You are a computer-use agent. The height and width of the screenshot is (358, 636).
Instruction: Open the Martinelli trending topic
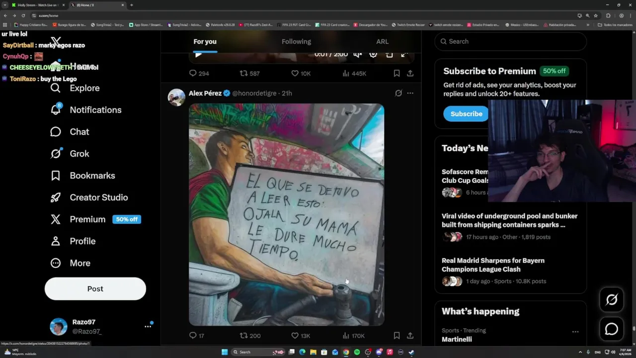[457, 339]
